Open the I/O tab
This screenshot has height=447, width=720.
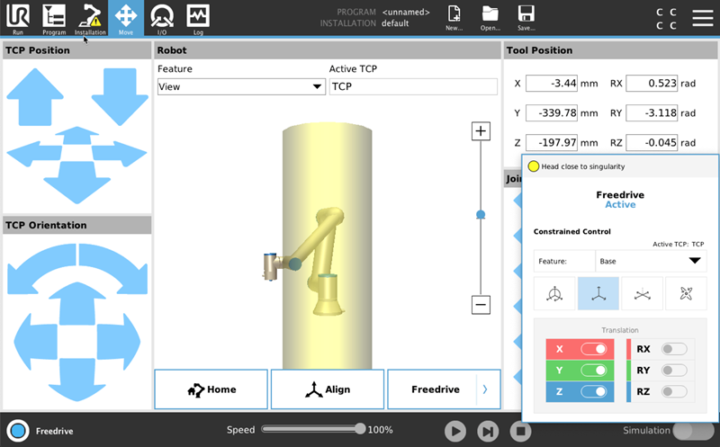click(162, 18)
